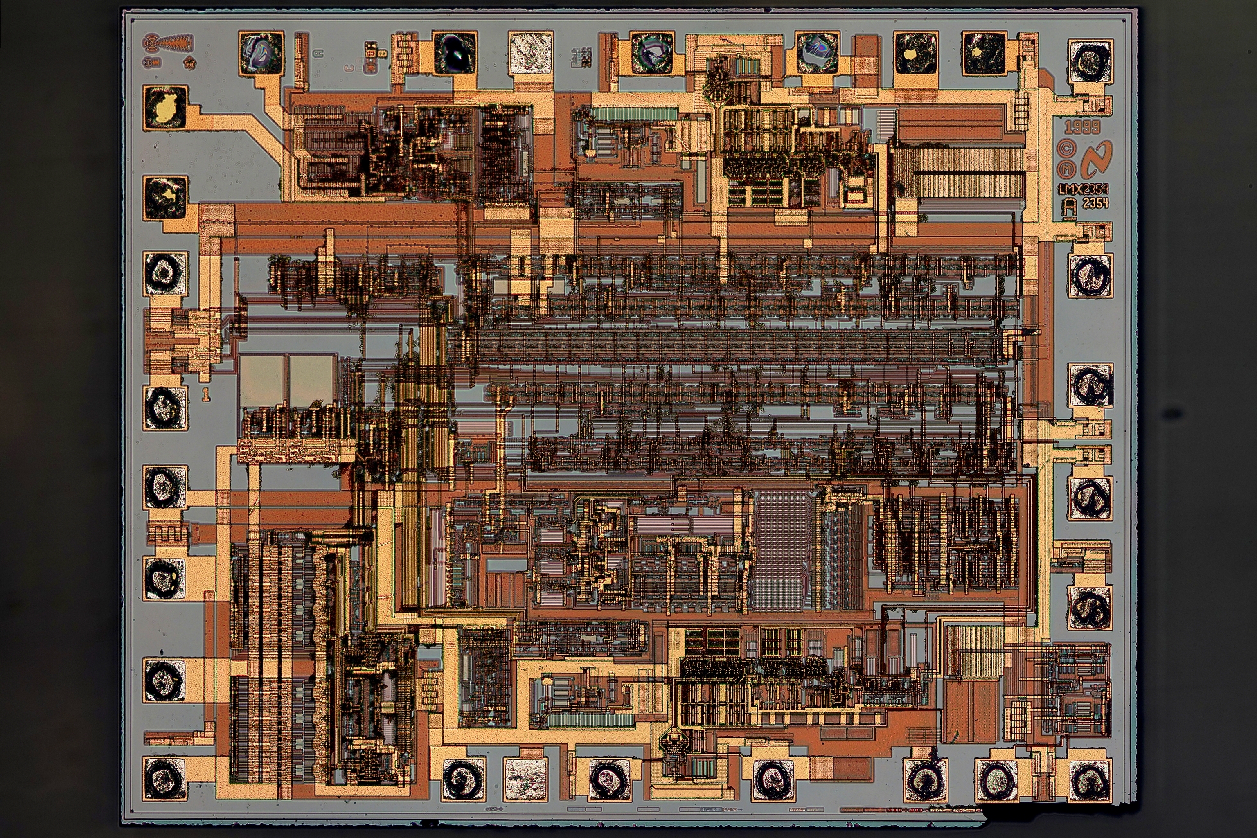
Task: Click the left gray square capacitor plate
Action: click(261, 382)
